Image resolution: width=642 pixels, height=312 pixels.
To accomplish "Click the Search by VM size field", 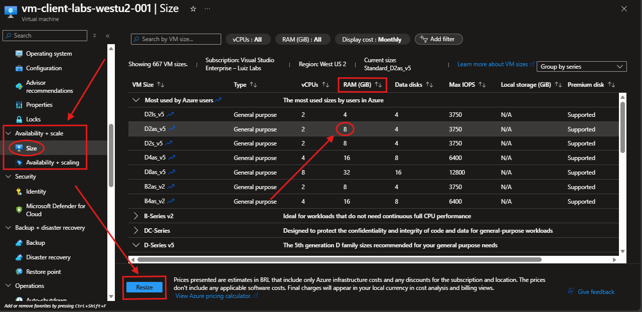I will pos(176,39).
